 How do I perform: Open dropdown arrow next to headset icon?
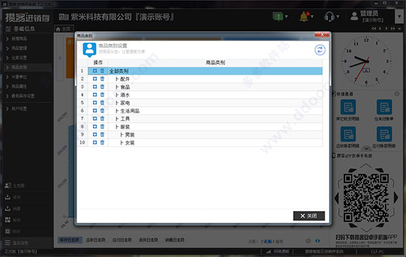pos(338,17)
